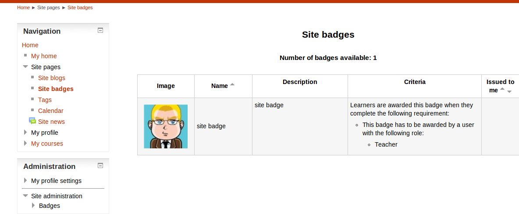Sort badges by Name ascending arrow
The width and height of the screenshot is (519, 214).
click(232, 84)
